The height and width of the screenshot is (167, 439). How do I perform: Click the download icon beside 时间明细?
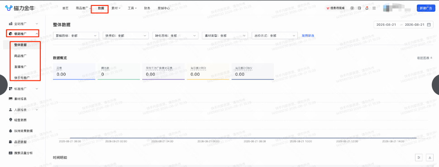pyautogui.click(x=430, y=158)
